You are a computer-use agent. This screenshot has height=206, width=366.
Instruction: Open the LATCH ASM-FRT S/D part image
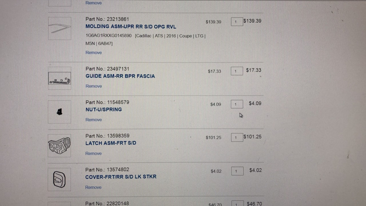pos(59,145)
